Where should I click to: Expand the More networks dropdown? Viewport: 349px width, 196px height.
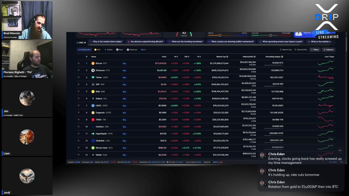point(144,50)
